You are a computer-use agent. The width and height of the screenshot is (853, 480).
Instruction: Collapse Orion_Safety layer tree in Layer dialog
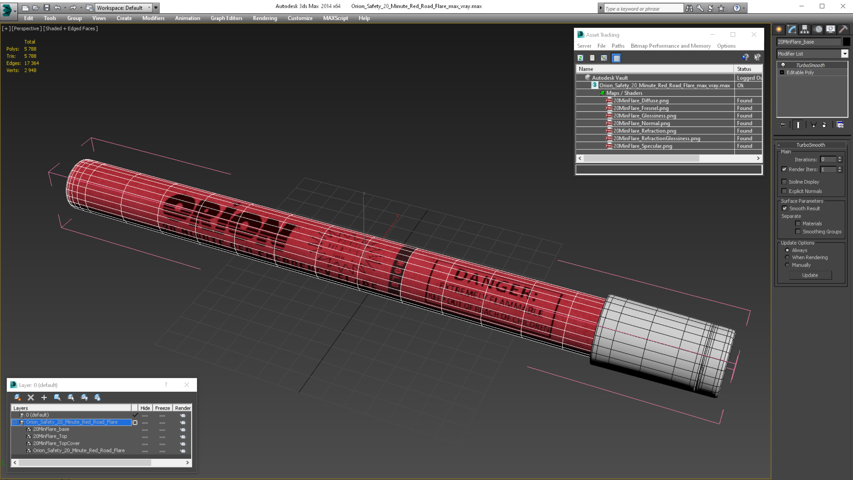(x=15, y=422)
